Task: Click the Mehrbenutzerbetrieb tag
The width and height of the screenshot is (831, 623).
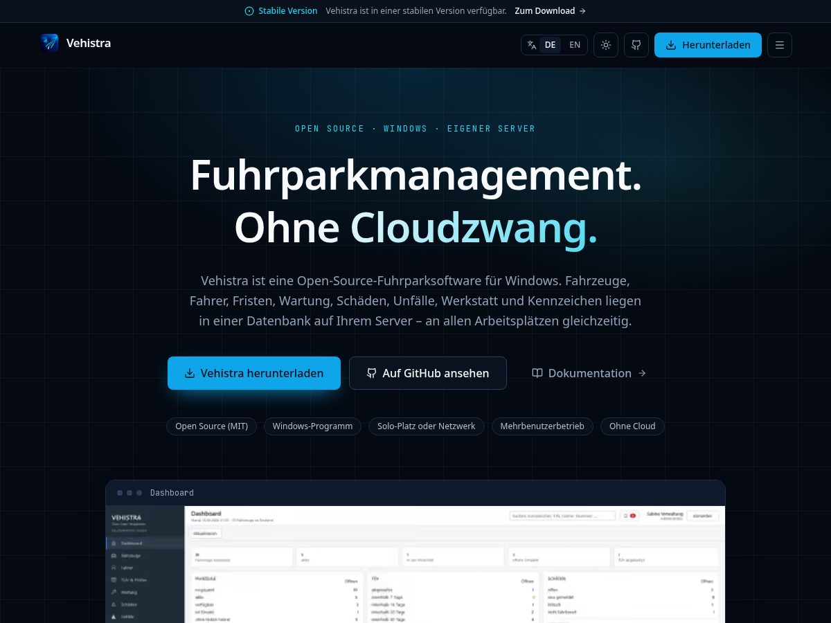Action: (x=542, y=426)
